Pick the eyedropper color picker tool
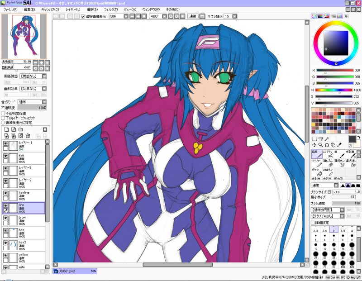362x281 pixels. tap(339, 145)
